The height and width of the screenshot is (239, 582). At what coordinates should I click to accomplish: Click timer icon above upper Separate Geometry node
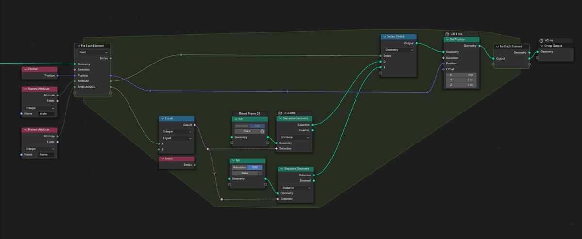tap(280, 113)
